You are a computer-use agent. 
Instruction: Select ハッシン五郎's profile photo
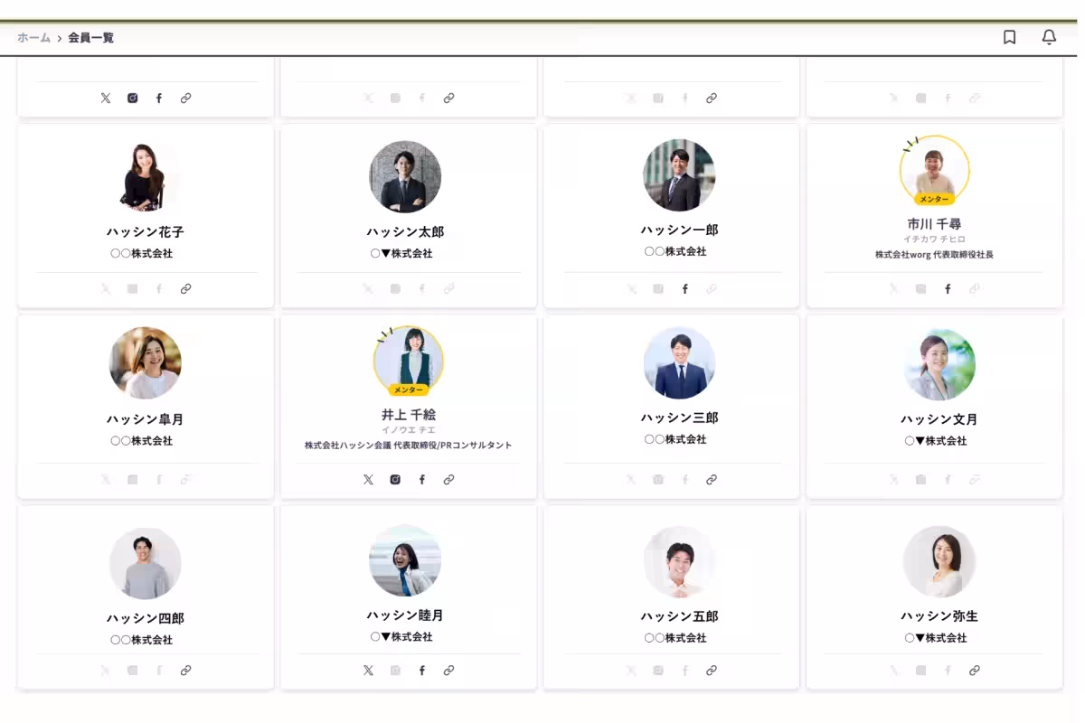[x=679, y=562]
